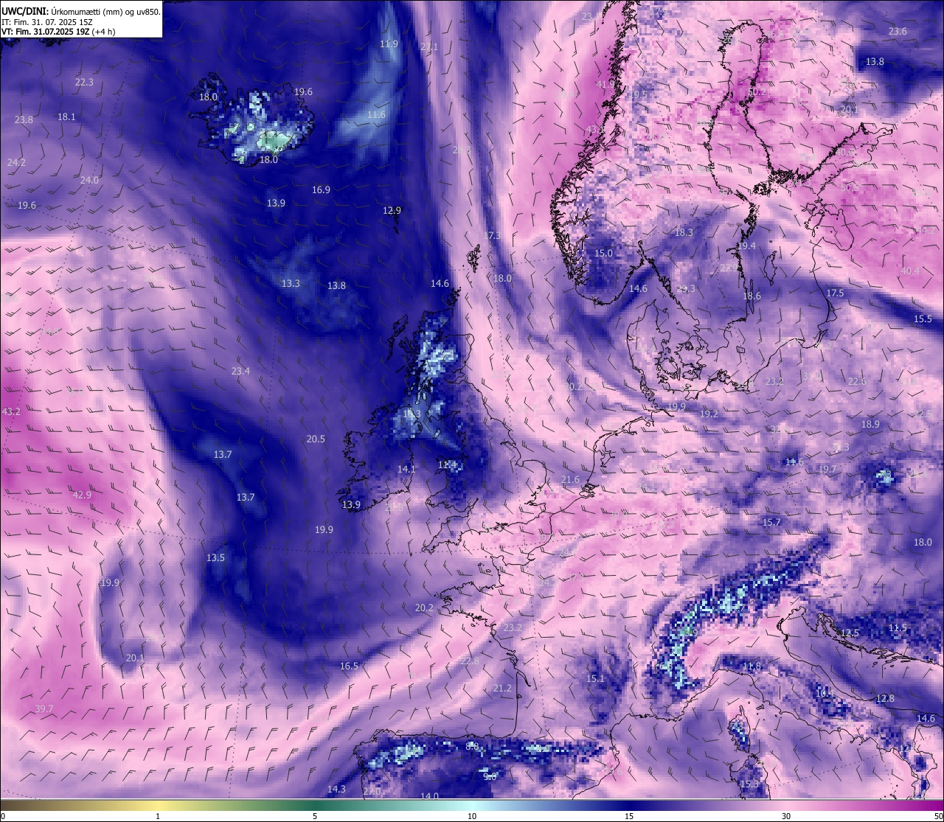Click the 24.0 value label
Image resolution: width=944 pixels, height=822 pixels.
(89, 180)
